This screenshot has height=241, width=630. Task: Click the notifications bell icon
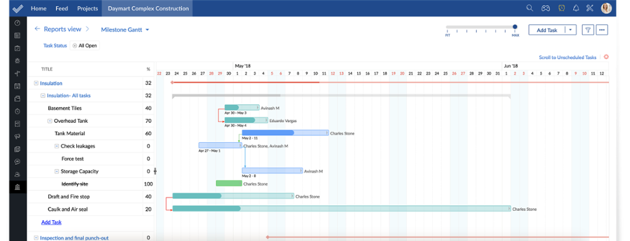576,8
